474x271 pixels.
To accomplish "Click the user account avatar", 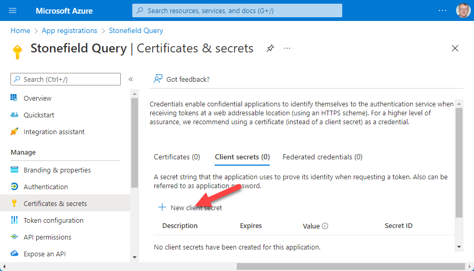I will 463,10.
